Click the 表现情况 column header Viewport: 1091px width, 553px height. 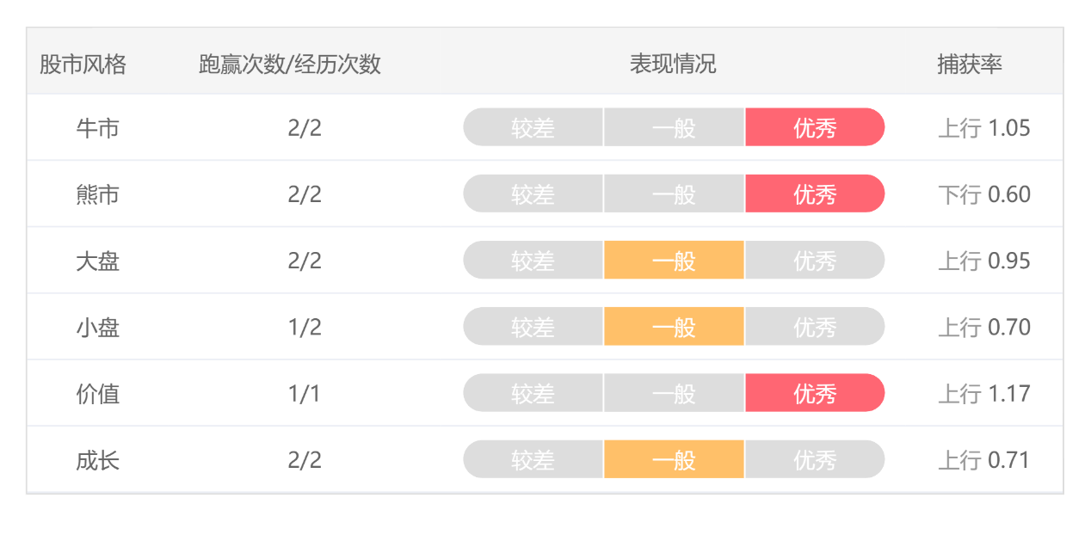coord(673,64)
